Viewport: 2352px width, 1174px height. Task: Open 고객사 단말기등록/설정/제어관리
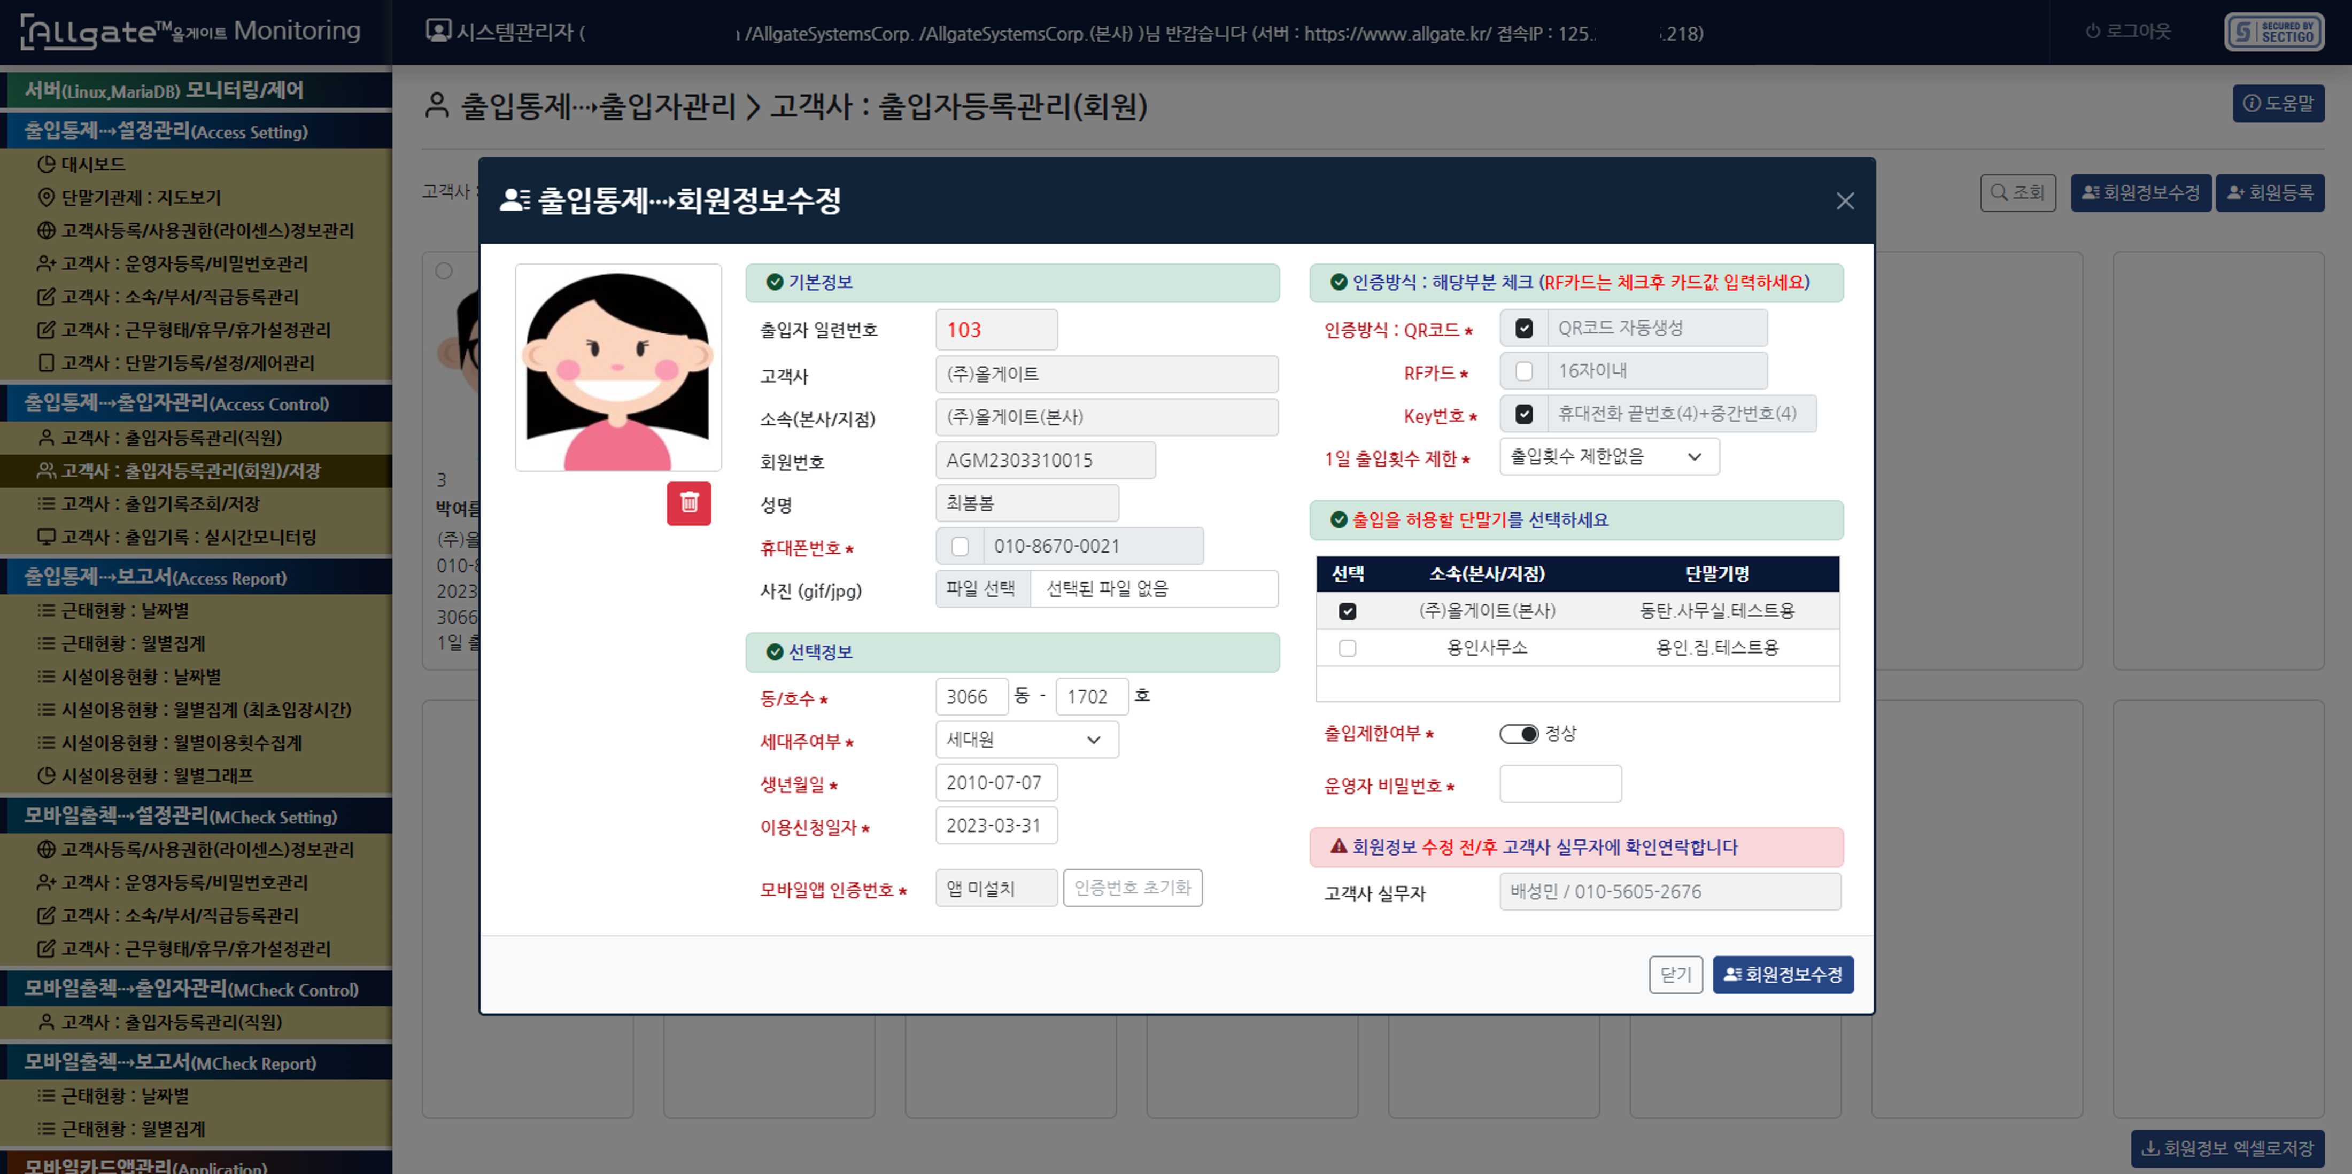click(x=176, y=362)
